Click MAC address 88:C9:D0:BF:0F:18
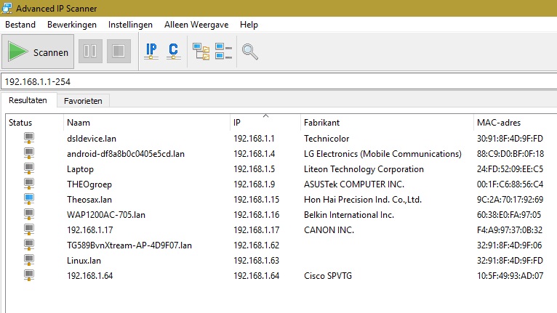This screenshot has width=557, height=313. point(510,154)
